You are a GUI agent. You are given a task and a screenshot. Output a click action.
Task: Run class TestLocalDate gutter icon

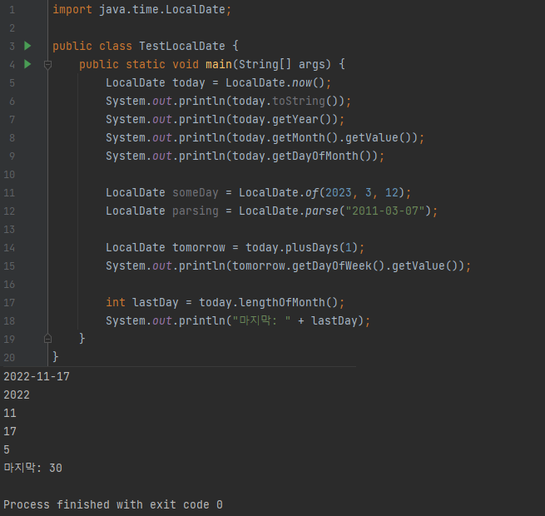(27, 46)
